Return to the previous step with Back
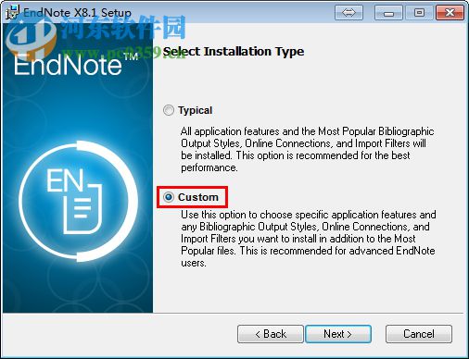The image size is (469, 359). coord(271,334)
